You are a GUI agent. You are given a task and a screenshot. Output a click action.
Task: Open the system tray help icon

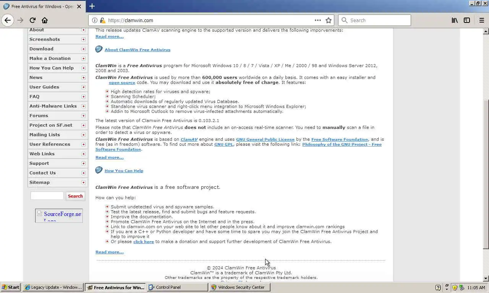tap(438, 287)
